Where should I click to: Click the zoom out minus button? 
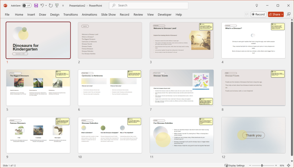pyautogui.click(x=250, y=165)
